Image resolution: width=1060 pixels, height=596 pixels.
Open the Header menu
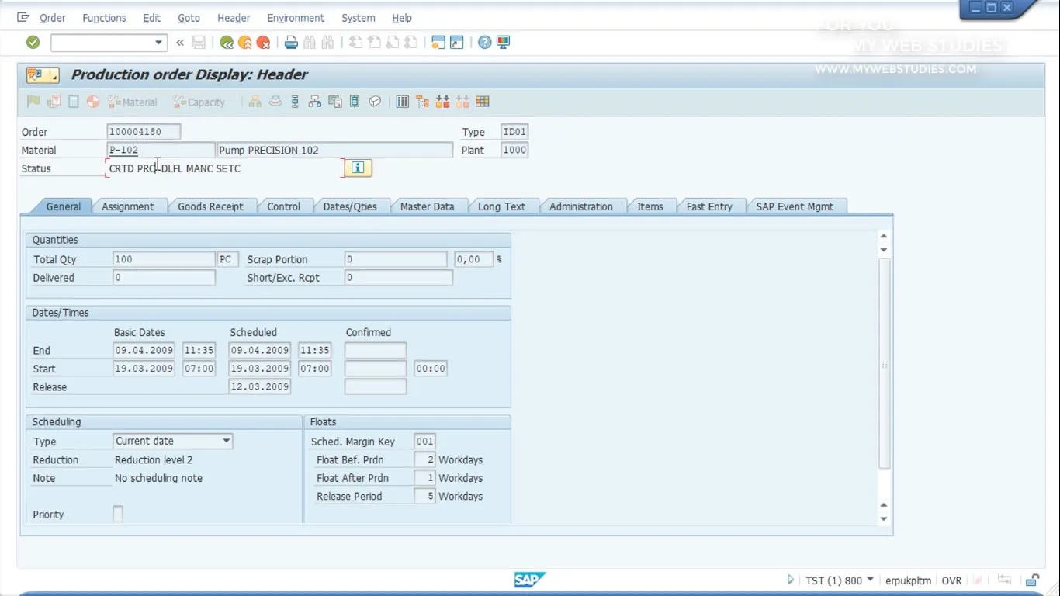pos(234,18)
